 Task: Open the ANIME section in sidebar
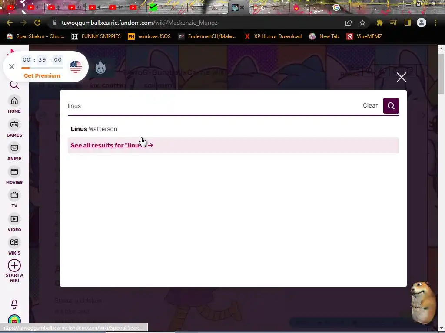[x=14, y=152]
